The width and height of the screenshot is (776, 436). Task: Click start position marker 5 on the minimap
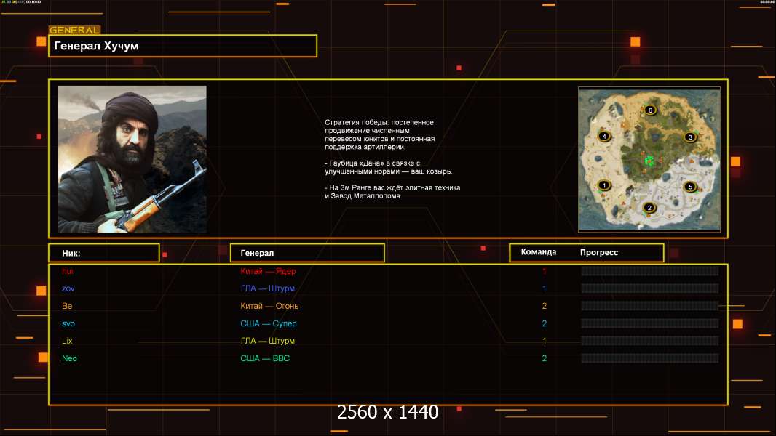[x=690, y=187]
